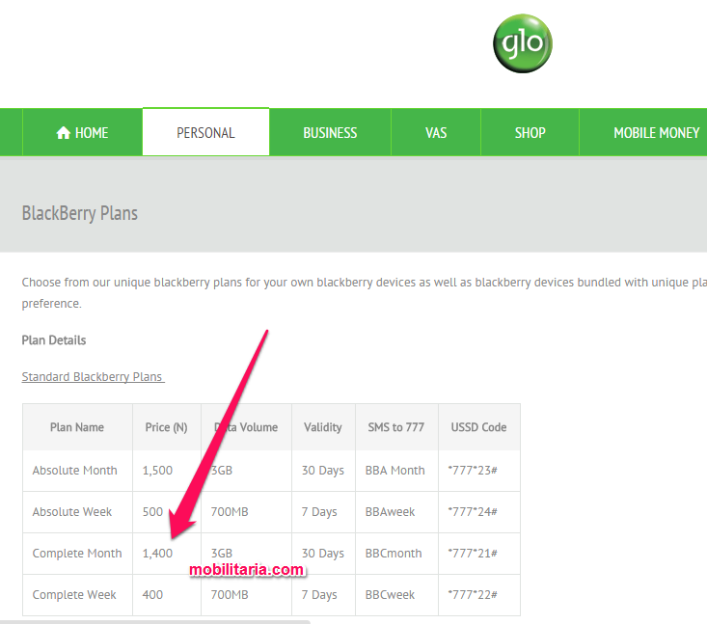Image resolution: width=707 pixels, height=624 pixels.
Task: Click the Plan Details subheading
Action: [54, 339]
